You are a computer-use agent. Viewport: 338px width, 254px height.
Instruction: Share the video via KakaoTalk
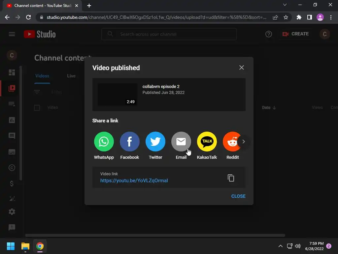tap(207, 142)
